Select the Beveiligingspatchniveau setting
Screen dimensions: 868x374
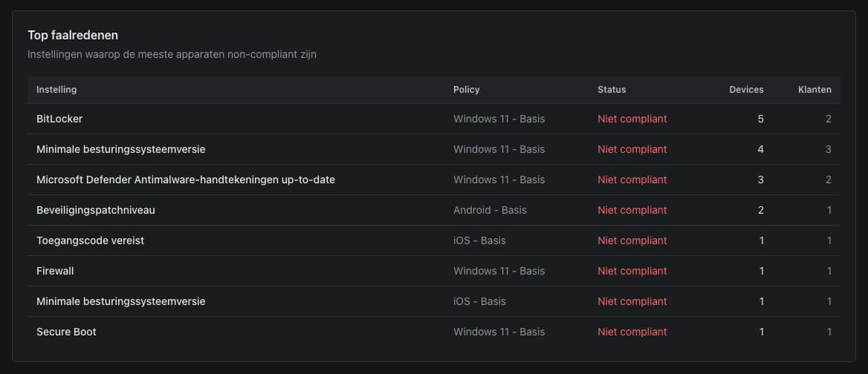click(96, 210)
